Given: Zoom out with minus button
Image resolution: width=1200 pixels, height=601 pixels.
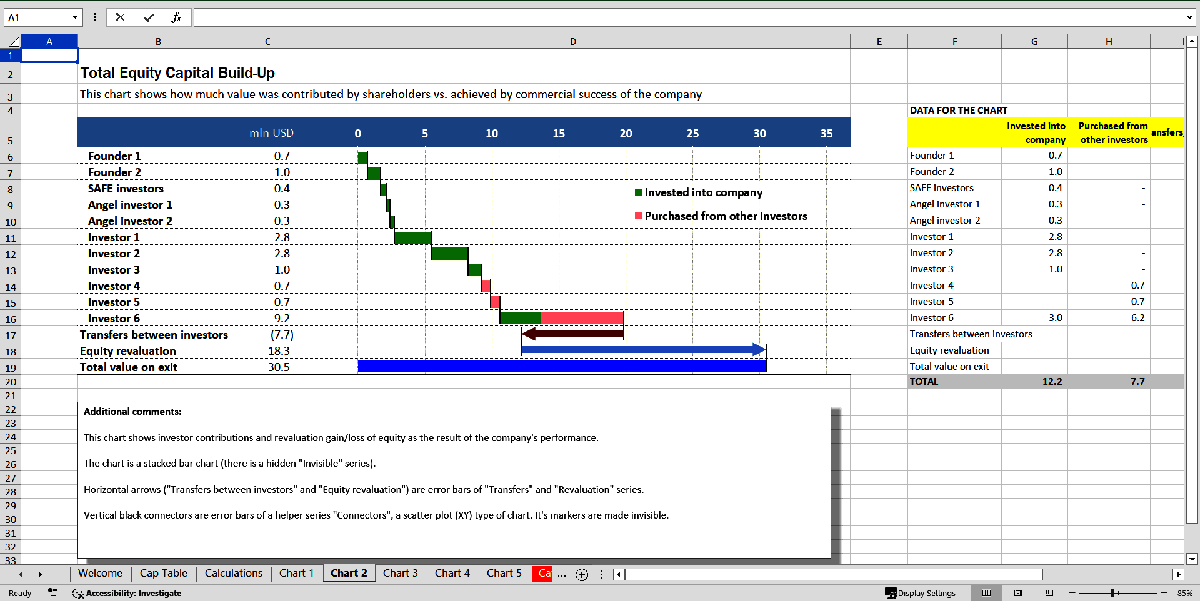Looking at the screenshot, I should click(x=1072, y=593).
